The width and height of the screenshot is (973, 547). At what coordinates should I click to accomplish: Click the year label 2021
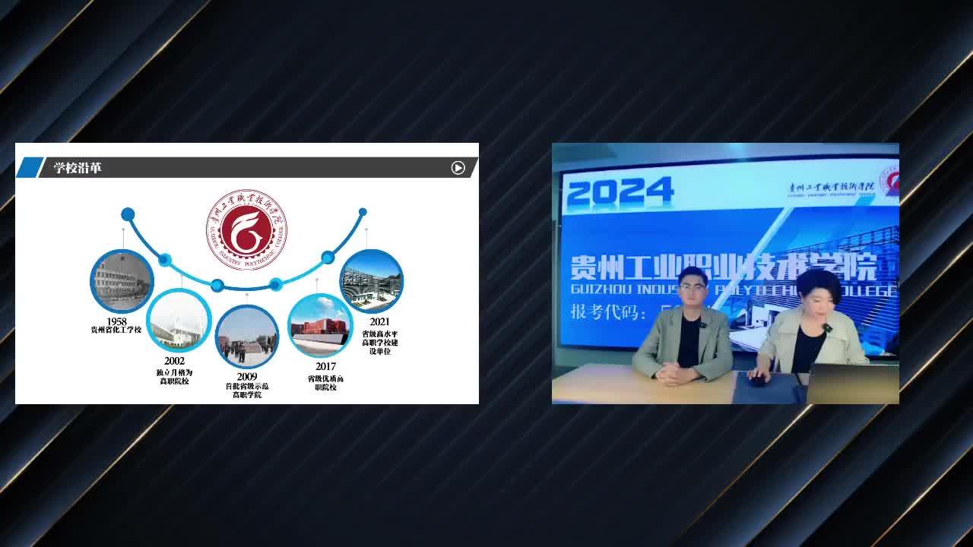[380, 322]
